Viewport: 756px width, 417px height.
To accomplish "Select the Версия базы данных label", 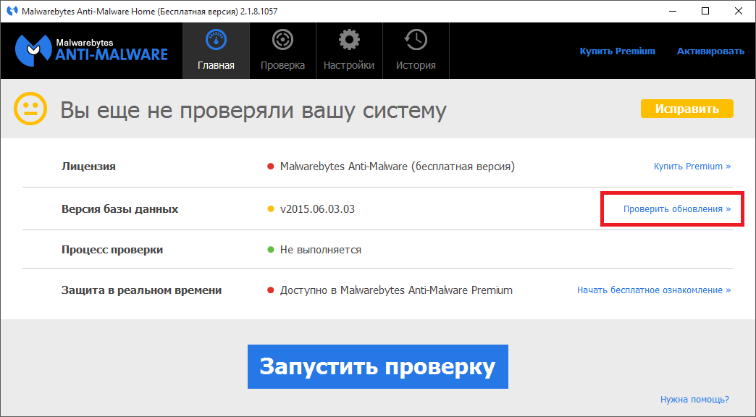I will tap(119, 209).
